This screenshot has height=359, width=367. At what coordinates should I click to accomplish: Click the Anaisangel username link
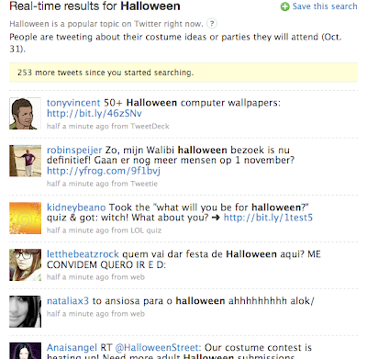[72, 348]
